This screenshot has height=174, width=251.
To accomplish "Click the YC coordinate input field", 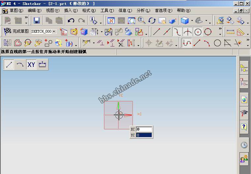I will [x=144, y=135].
